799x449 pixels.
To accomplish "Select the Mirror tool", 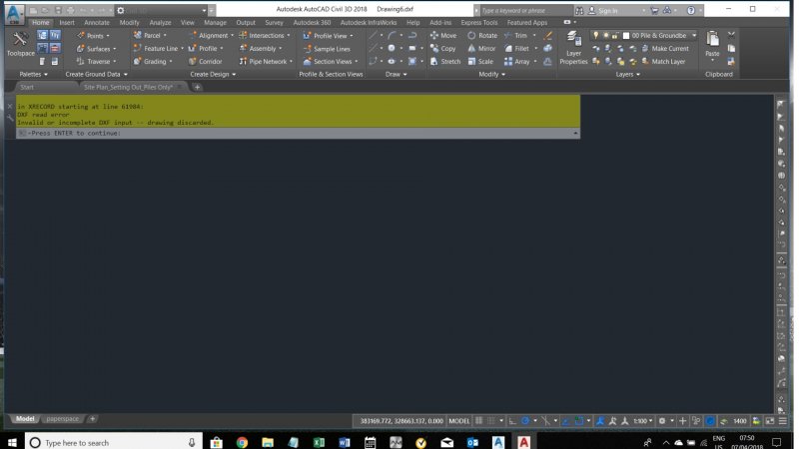I will [x=481, y=48].
